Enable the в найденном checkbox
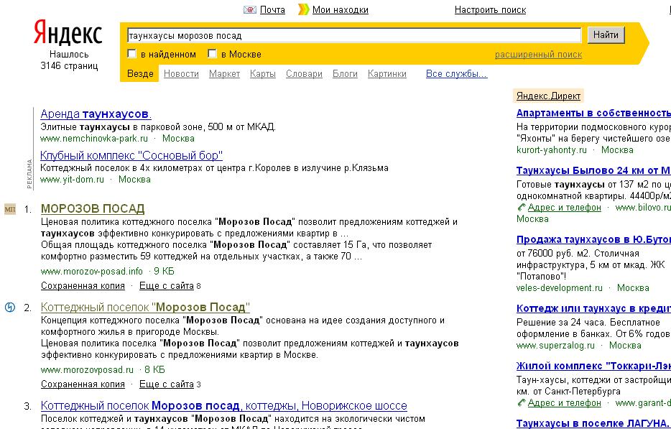This screenshot has height=429, width=671. click(131, 53)
